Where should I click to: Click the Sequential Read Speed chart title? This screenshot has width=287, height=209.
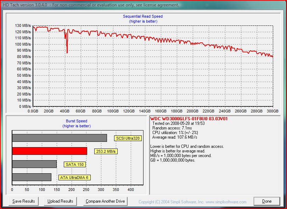[x=143, y=16]
